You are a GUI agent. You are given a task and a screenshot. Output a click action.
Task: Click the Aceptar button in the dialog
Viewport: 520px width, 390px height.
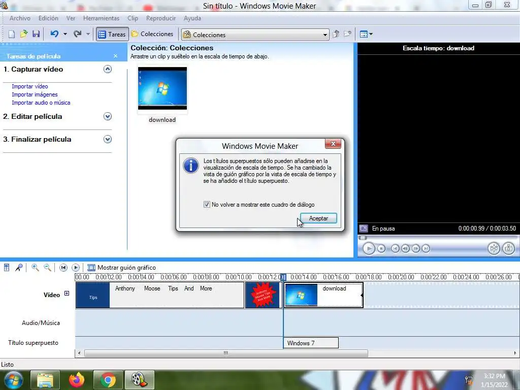[x=318, y=218]
